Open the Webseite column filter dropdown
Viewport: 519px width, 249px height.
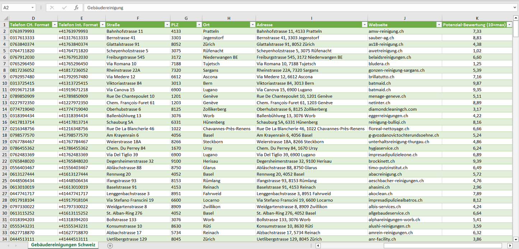click(x=439, y=25)
